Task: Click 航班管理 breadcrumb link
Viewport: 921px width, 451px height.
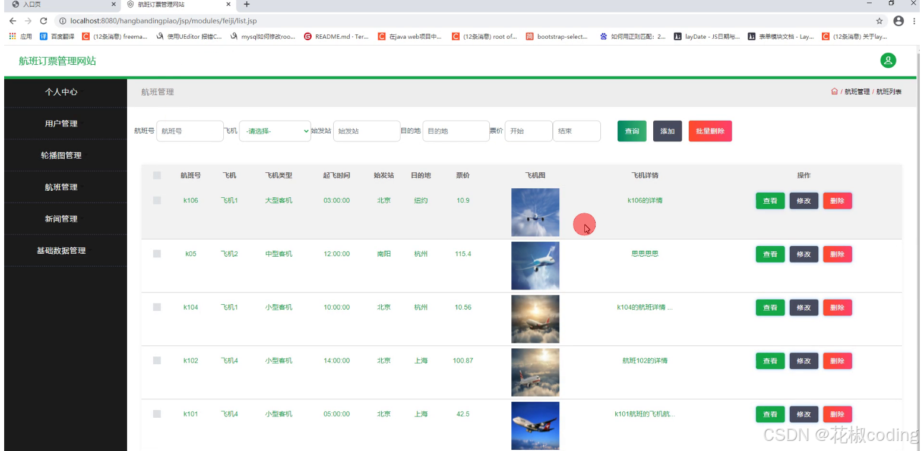Action: point(857,92)
